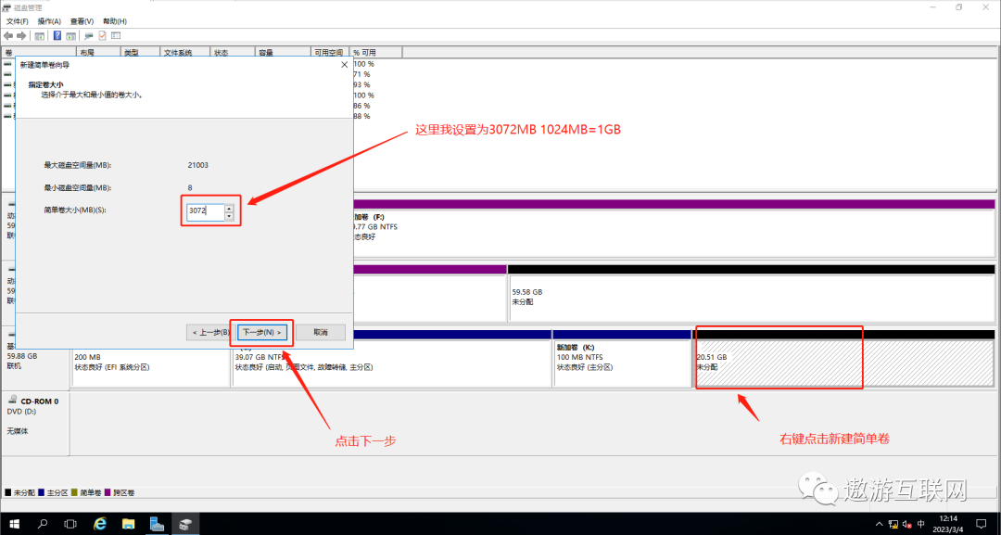The height and width of the screenshot is (535, 1001).
Task: Click 下一步(N) button in the wizard
Action: (261, 333)
